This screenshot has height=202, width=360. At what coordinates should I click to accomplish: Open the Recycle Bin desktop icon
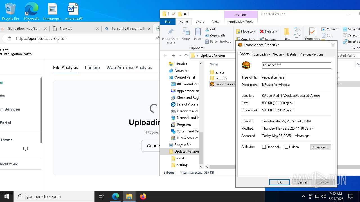tap(10, 12)
